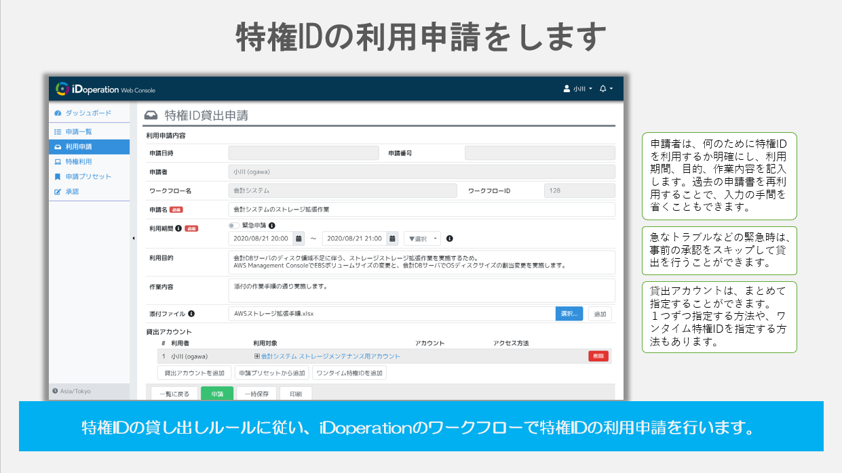Click the blue 選択... file button

(569, 314)
